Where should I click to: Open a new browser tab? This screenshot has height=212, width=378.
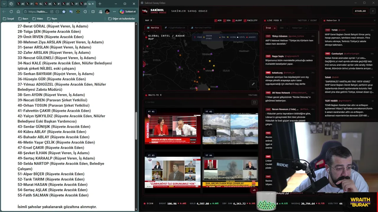point(100,4)
